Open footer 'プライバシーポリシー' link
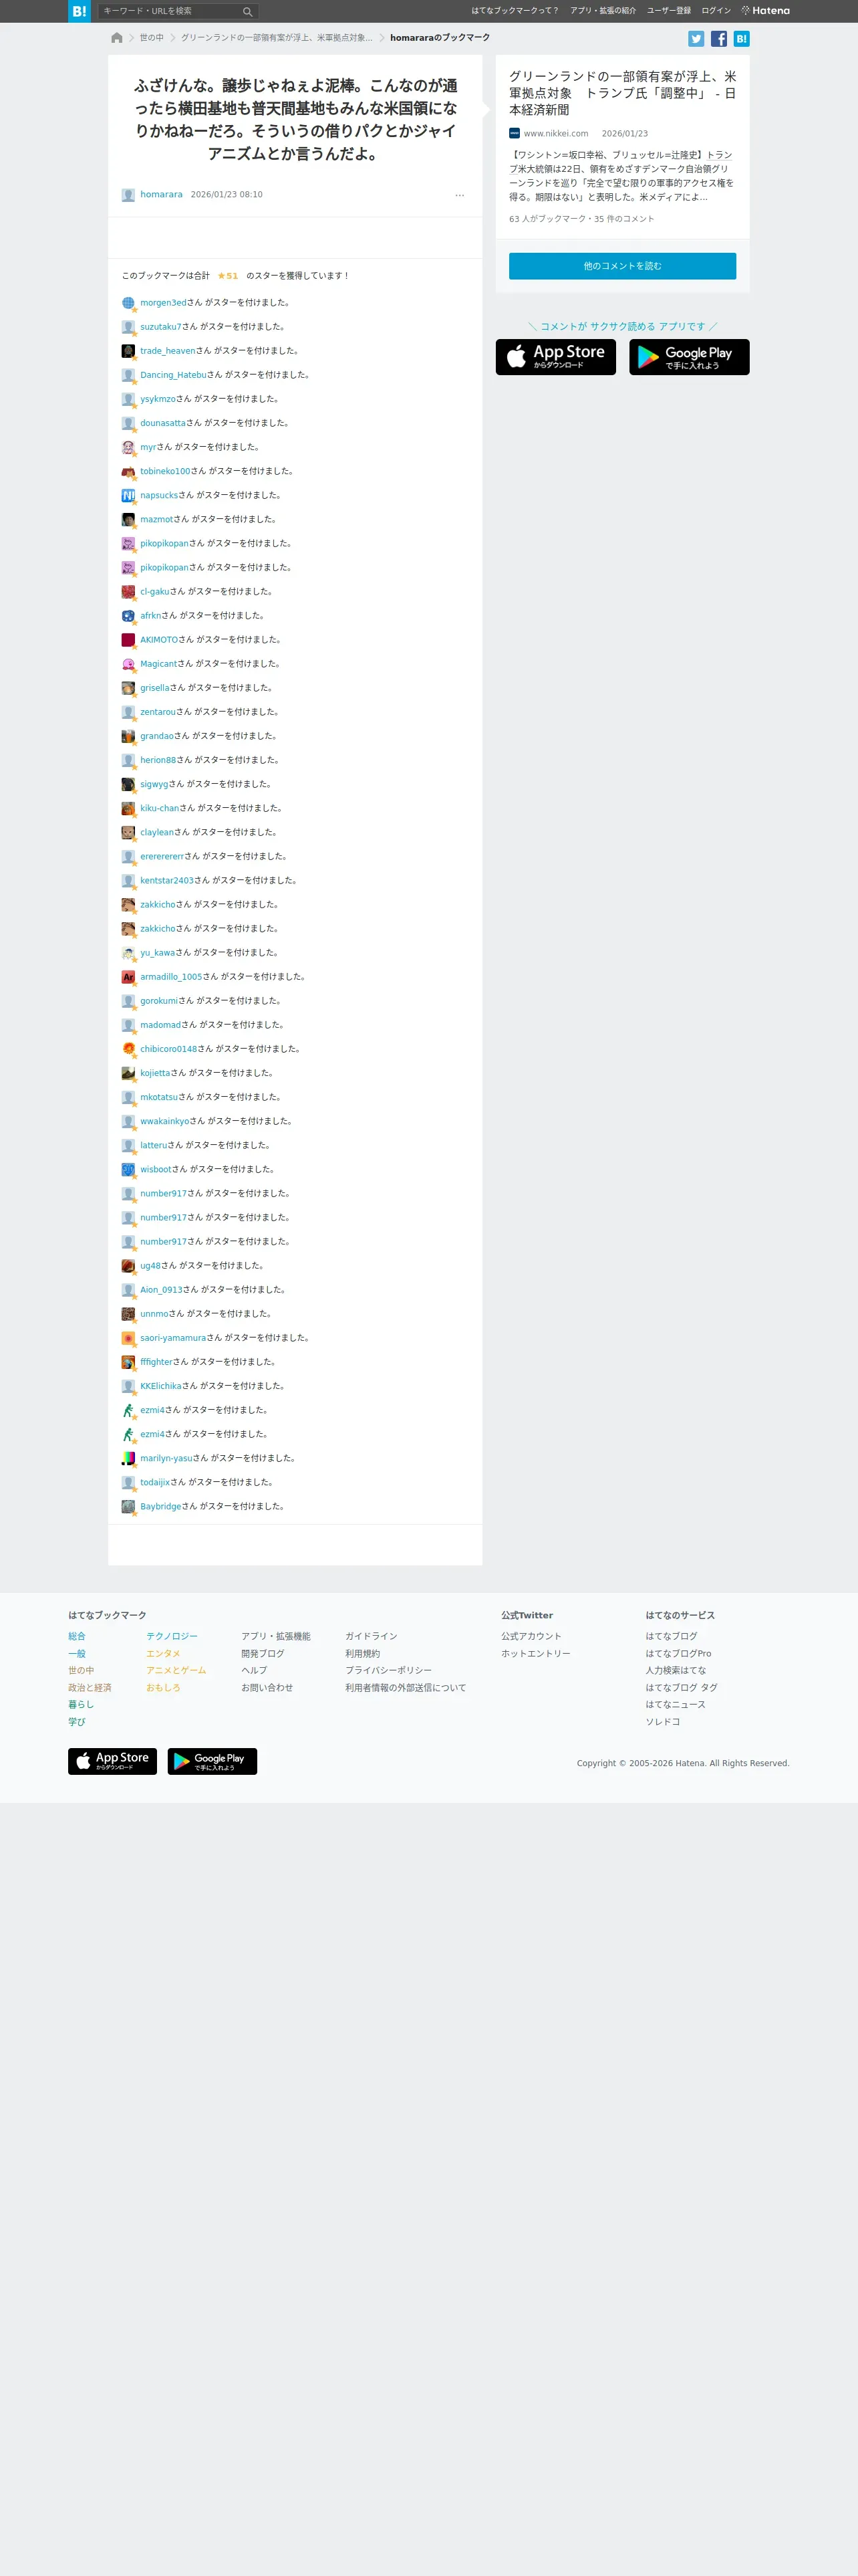Image resolution: width=858 pixels, height=2576 pixels. click(388, 1671)
